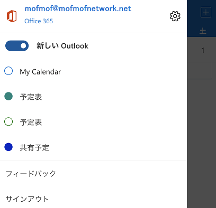Check the green outlined 予定表 circle
216x208 pixels.
8,121
